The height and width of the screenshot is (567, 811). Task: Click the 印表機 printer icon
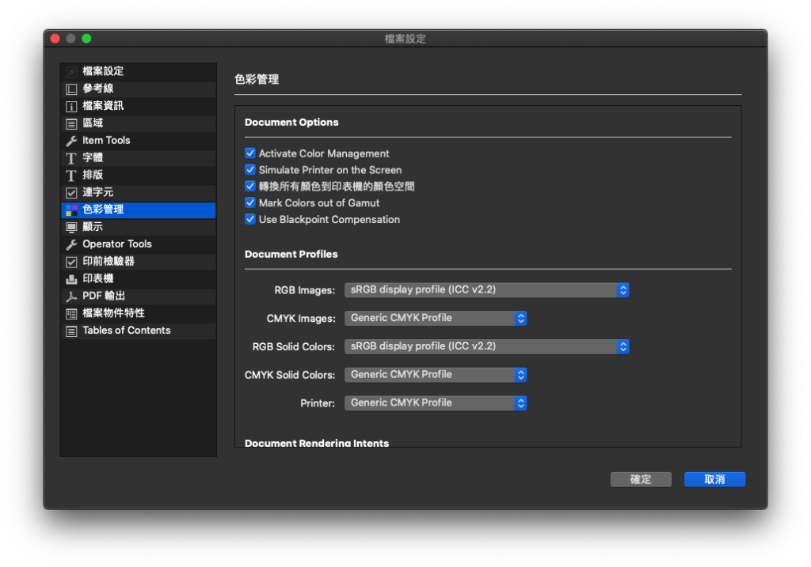click(71, 279)
